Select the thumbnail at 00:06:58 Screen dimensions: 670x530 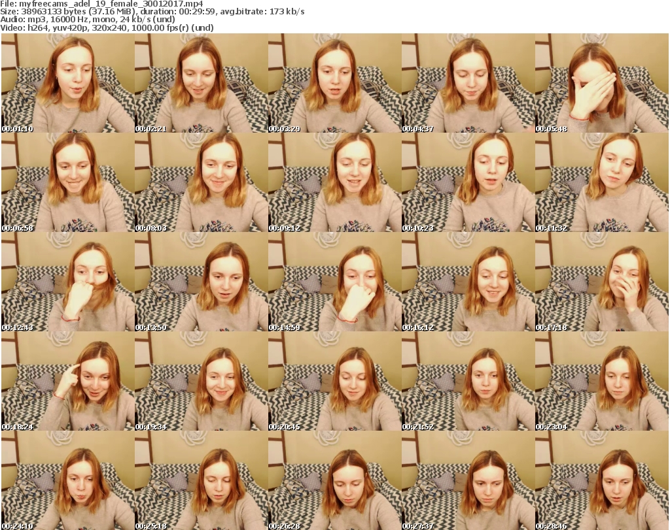tap(67, 182)
